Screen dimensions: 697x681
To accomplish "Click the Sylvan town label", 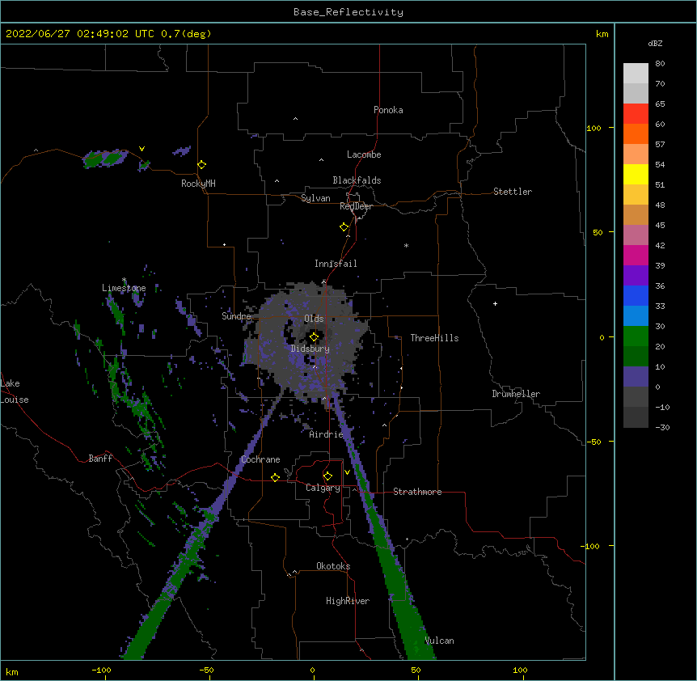I will [x=315, y=198].
